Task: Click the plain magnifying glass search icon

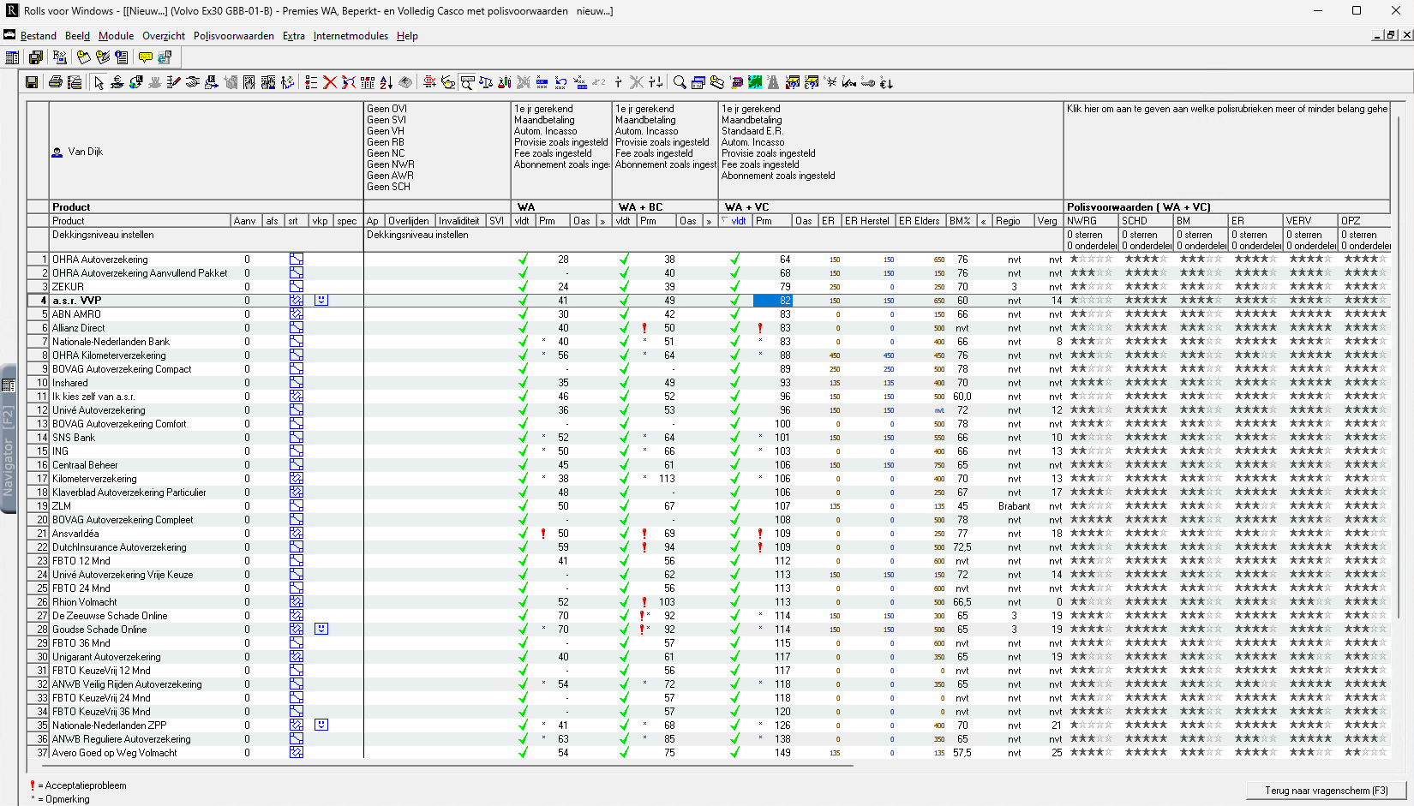Action: pyautogui.click(x=680, y=82)
